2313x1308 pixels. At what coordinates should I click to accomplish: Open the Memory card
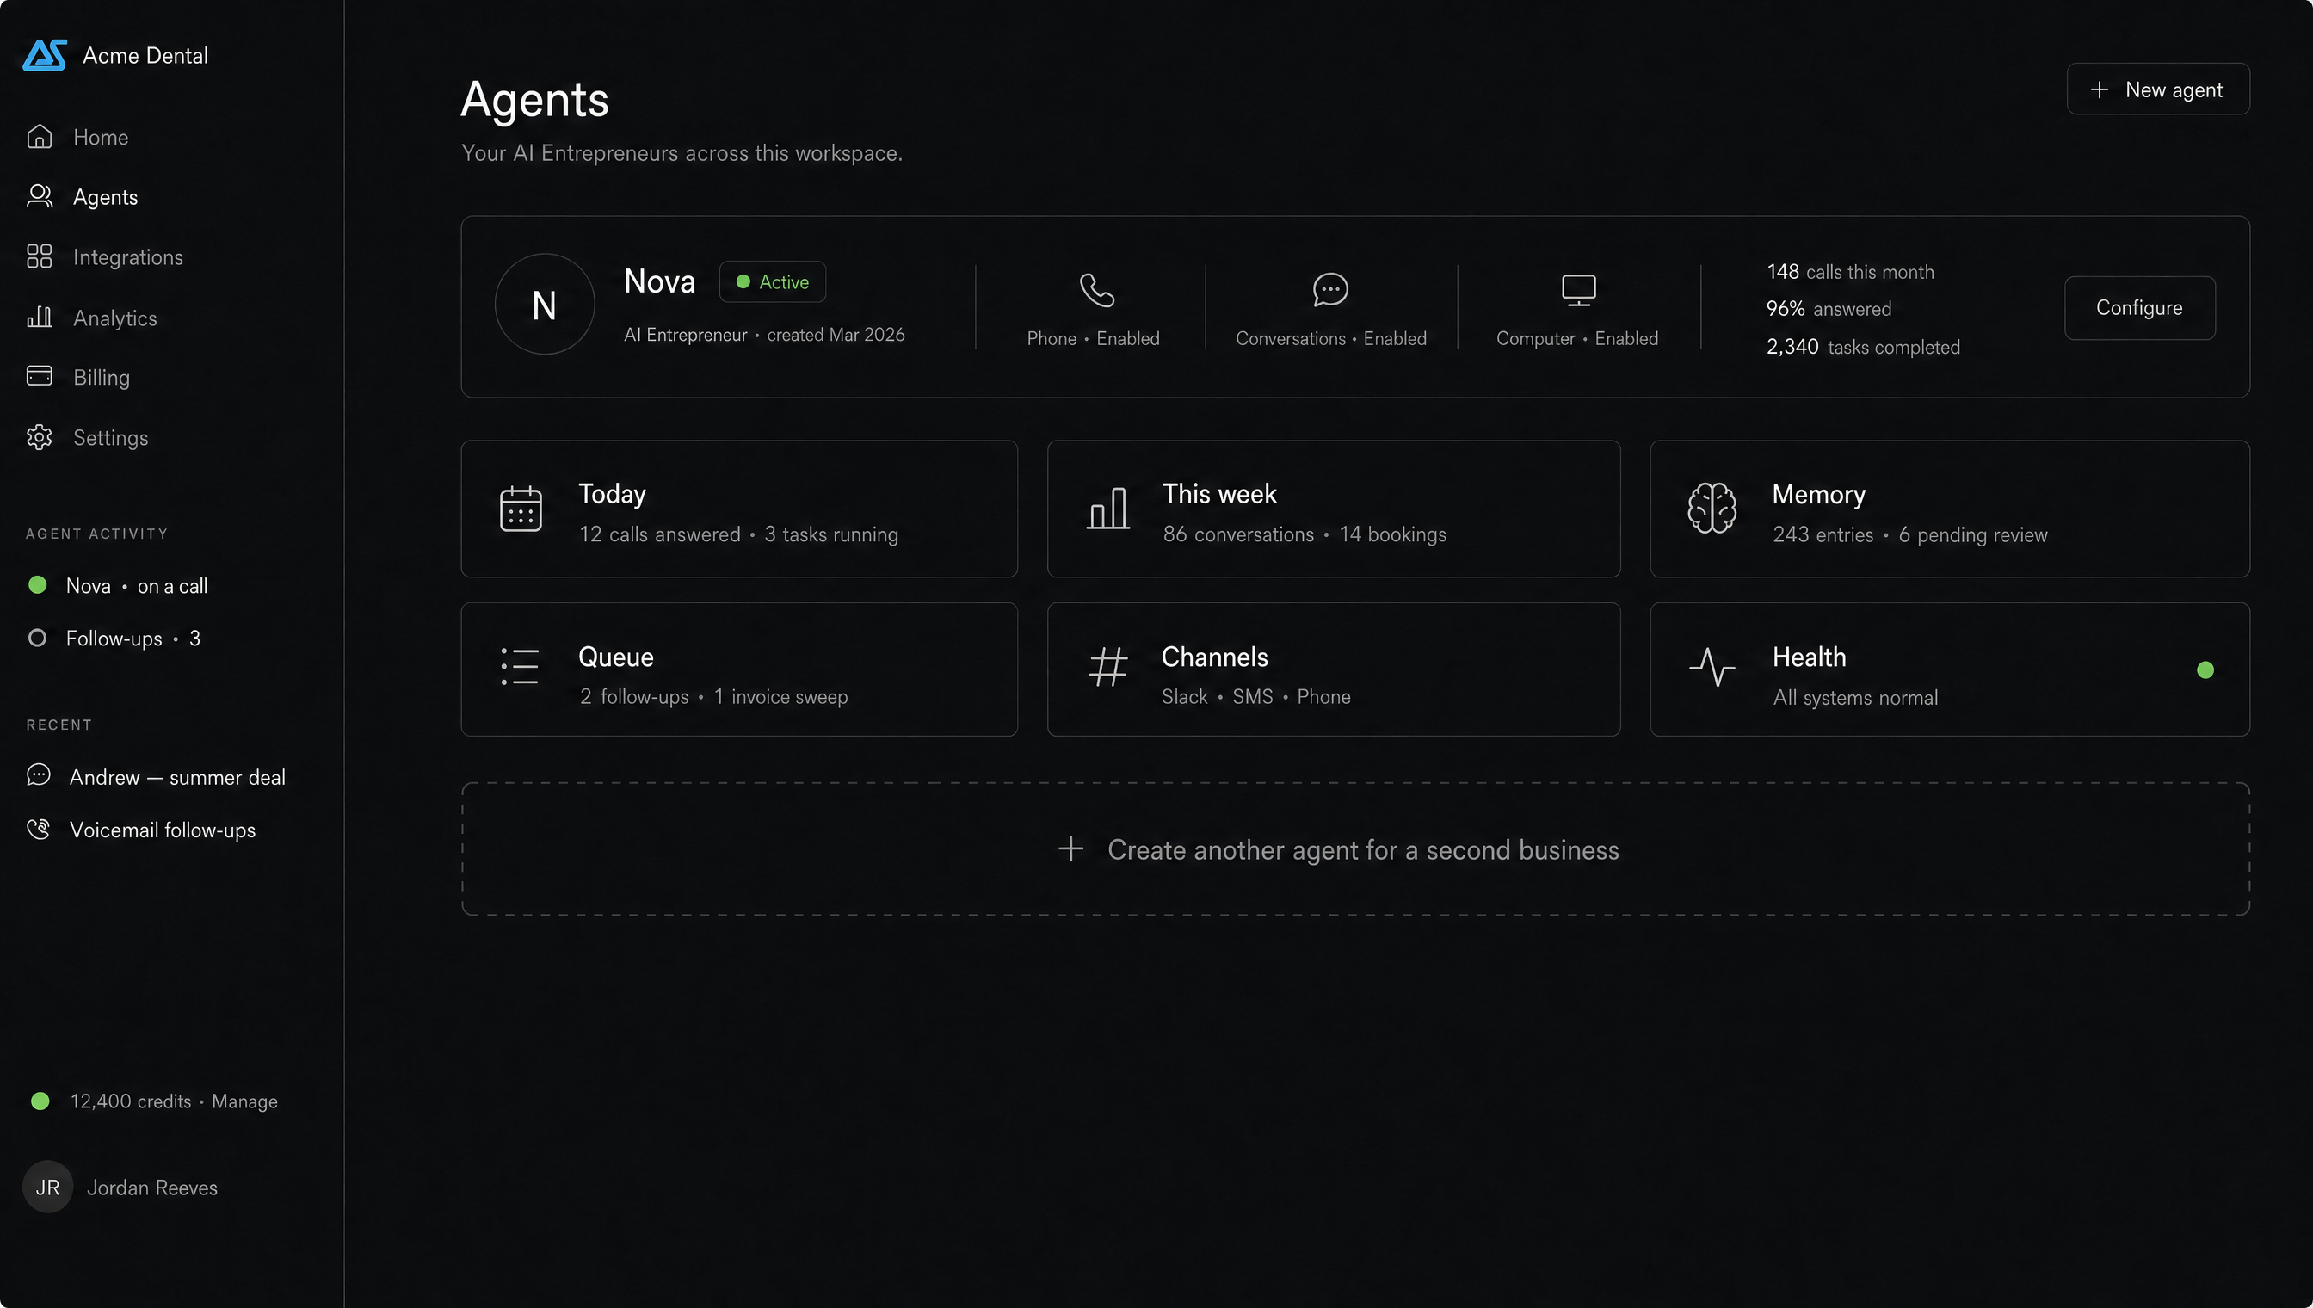click(x=1949, y=509)
